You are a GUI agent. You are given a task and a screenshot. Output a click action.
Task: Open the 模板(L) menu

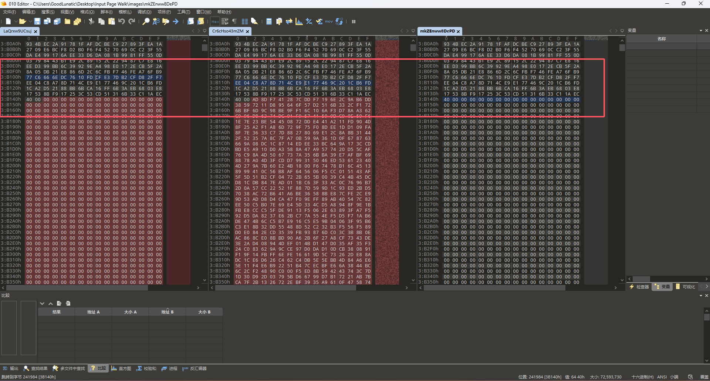(x=125, y=12)
